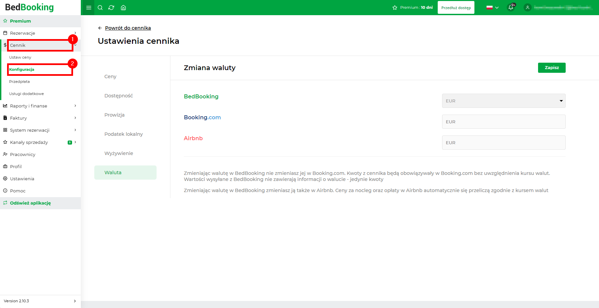Open the search magnifier icon
The height and width of the screenshot is (308, 599).
click(100, 8)
